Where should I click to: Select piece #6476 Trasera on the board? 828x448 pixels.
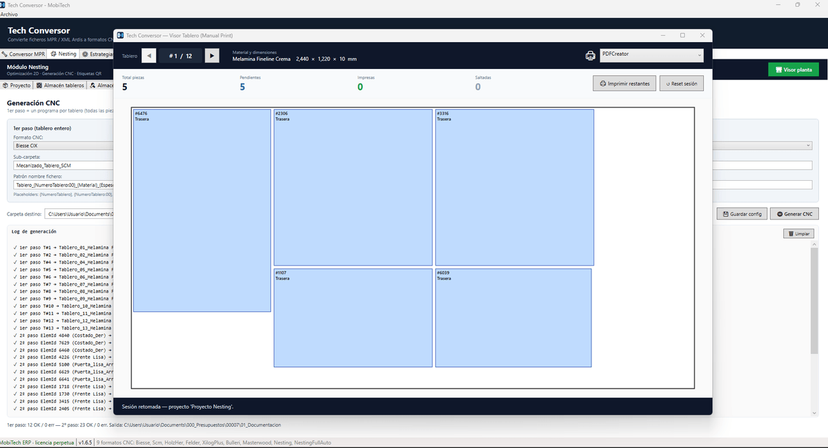[202, 211]
